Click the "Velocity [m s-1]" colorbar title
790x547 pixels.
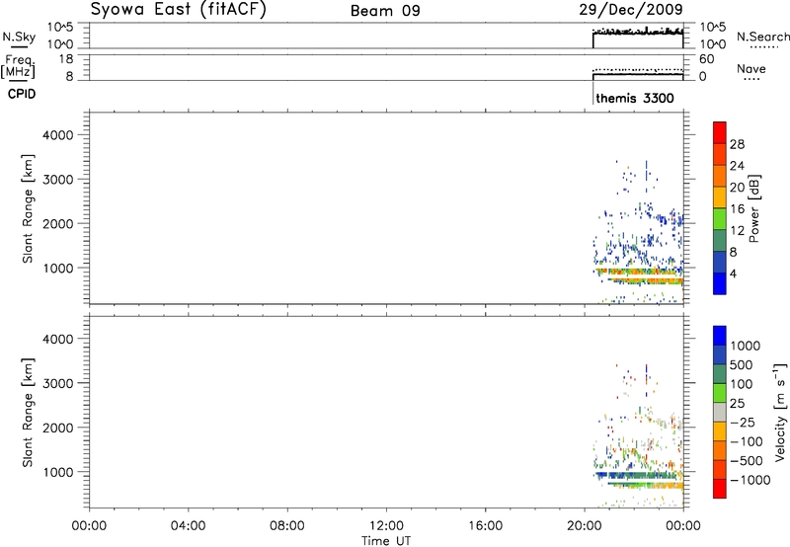780,412
